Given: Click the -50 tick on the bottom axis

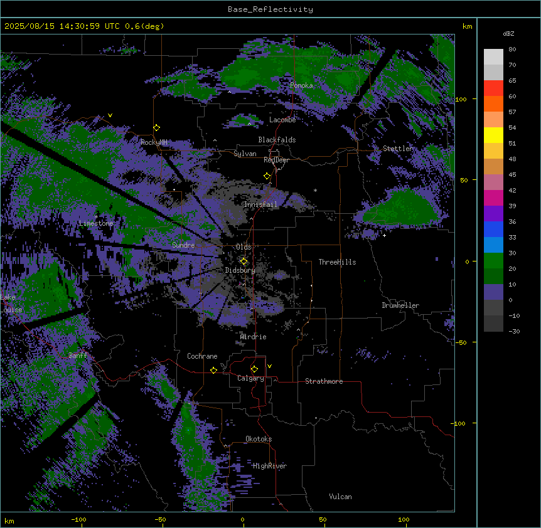Looking at the screenshot, I should click(x=160, y=519).
